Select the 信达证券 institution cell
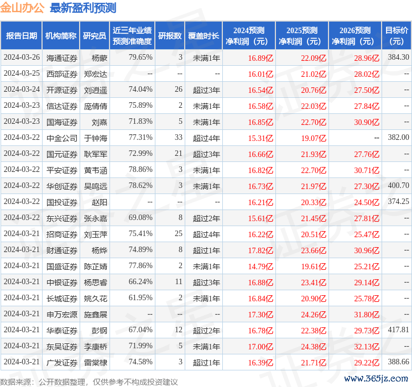 tap(62, 106)
